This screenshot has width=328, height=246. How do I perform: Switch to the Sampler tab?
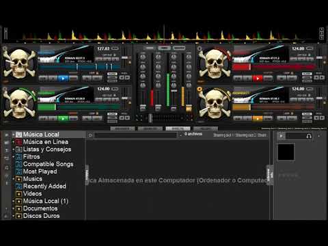pyautogui.click(x=150, y=128)
